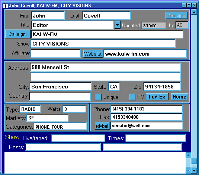Viewport: 199px width, 175px height.
Task: Open the Website button
Action: click(x=93, y=54)
